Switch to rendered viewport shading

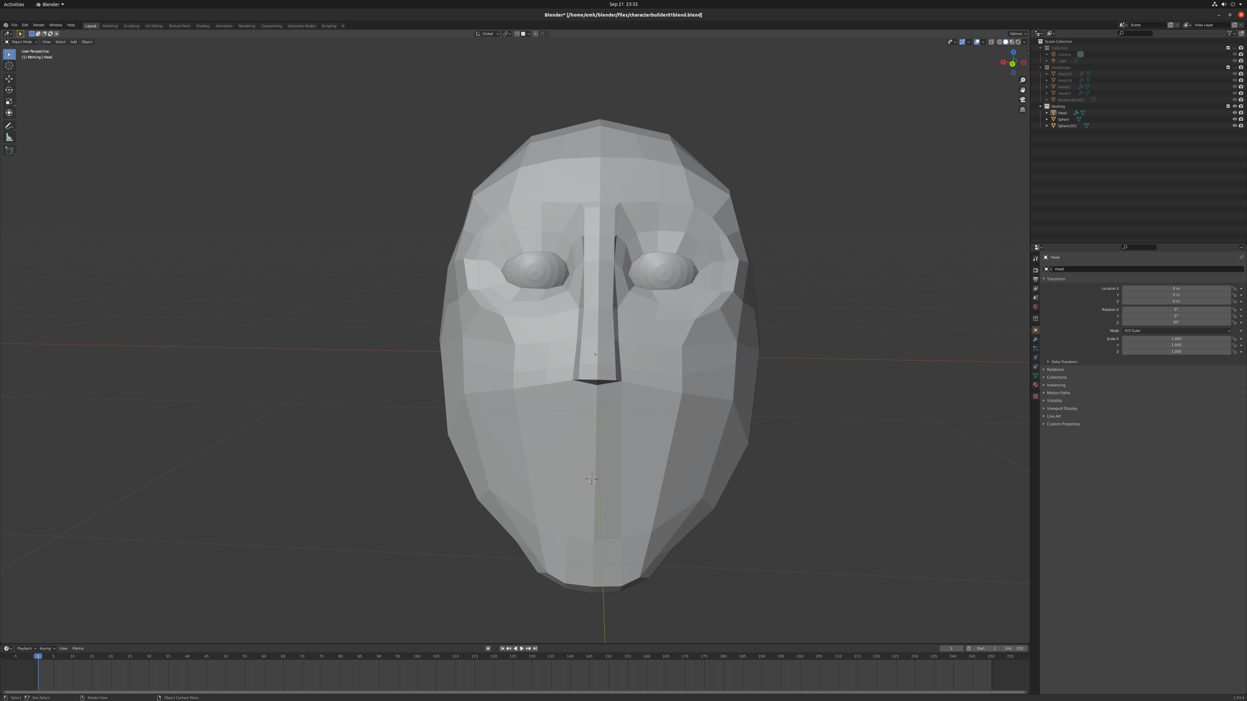(1018, 42)
